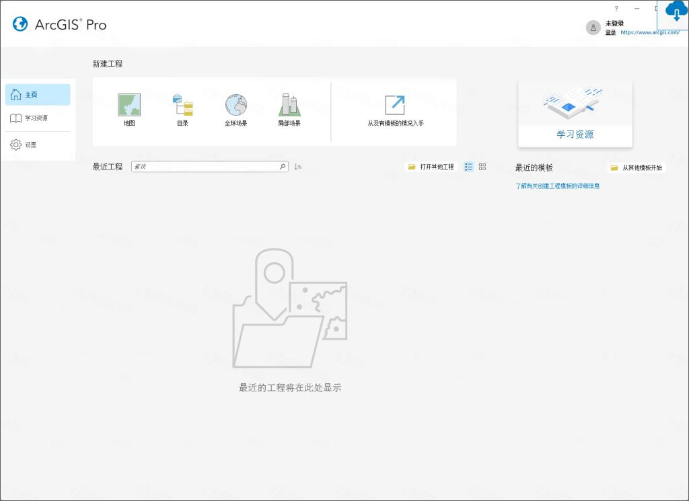Select the 目录 (Catalog) project template
Image resolution: width=689 pixels, height=501 pixels.
pos(182,108)
